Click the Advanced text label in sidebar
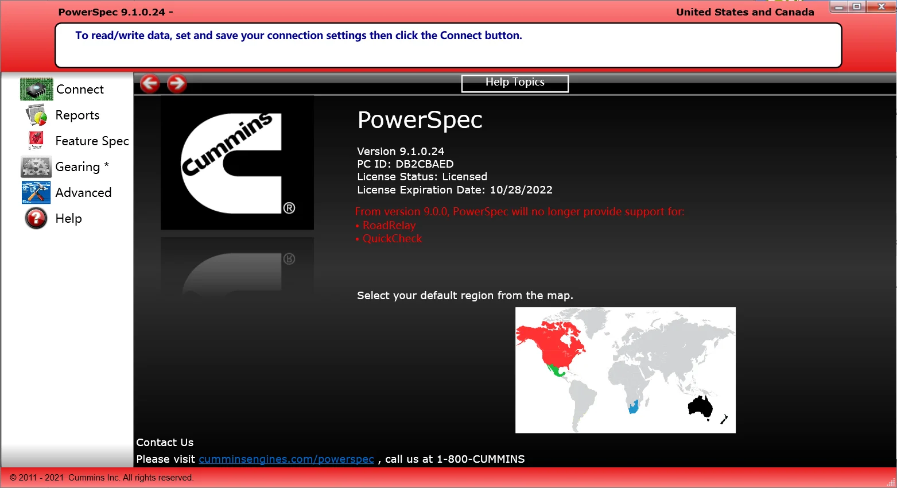 (83, 192)
